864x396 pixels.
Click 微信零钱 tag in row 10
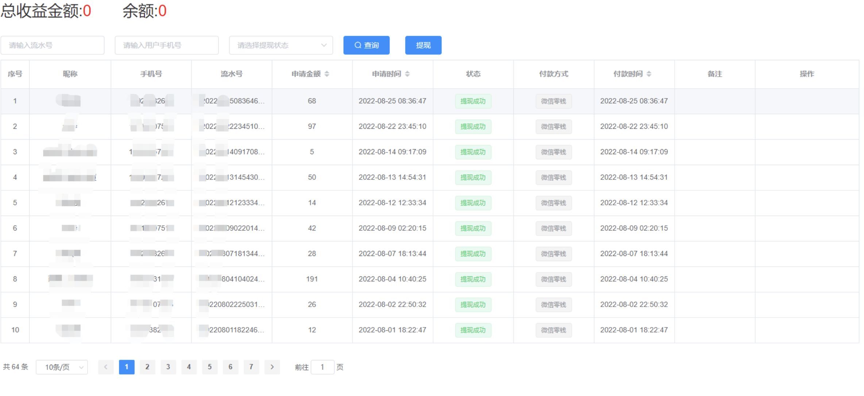(x=553, y=330)
